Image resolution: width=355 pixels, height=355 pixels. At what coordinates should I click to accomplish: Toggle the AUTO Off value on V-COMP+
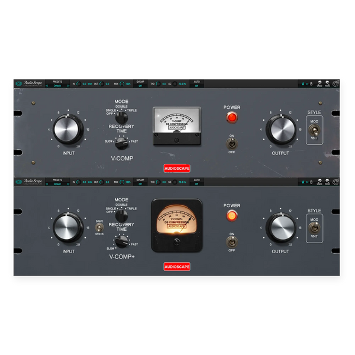click(x=196, y=184)
